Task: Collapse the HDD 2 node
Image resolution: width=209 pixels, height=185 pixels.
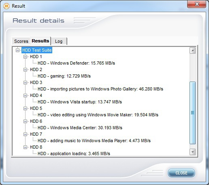Action: pos(25,69)
